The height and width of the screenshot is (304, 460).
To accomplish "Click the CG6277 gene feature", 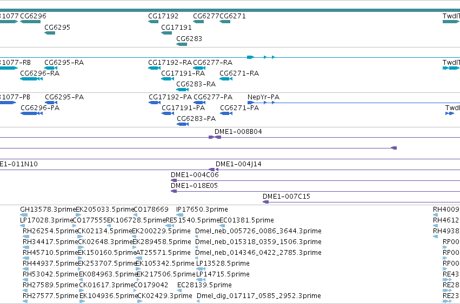I will [x=198, y=22].
